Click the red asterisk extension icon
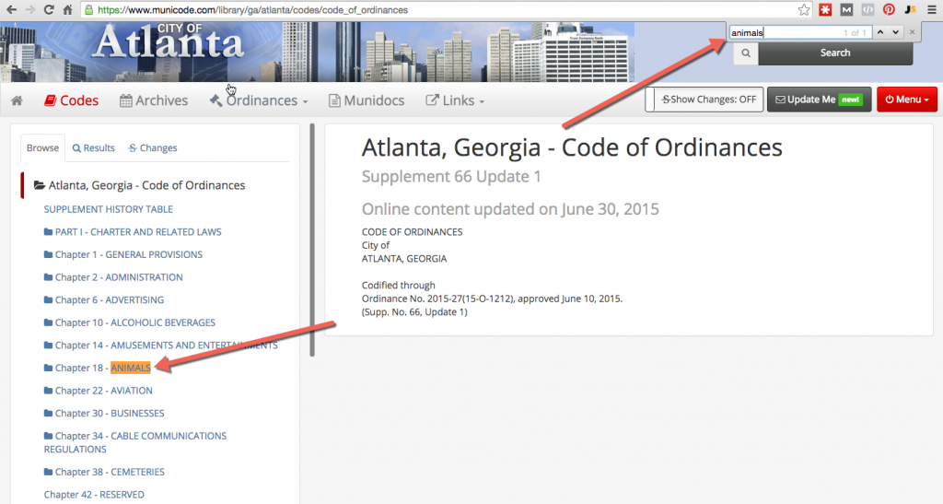The height and width of the screenshot is (504, 943). point(826,10)
